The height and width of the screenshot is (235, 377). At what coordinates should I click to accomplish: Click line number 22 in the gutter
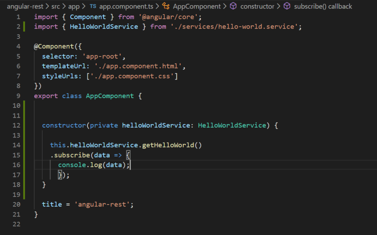[x=17, y=224]
